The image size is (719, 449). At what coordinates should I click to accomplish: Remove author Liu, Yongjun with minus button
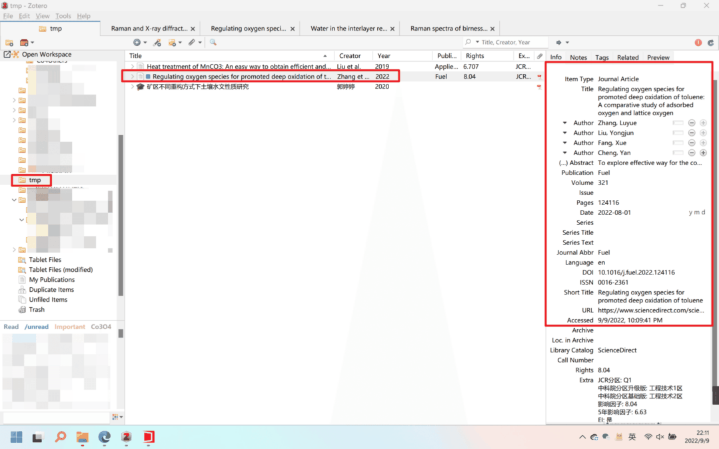click(692, 133)
